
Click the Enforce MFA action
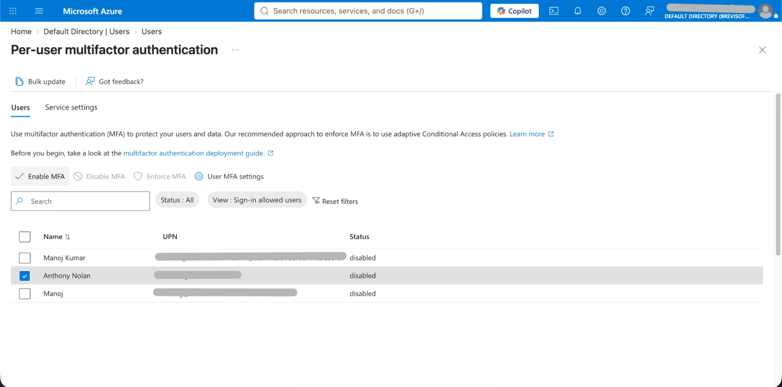pyautogui.click(x=160, y=177)
